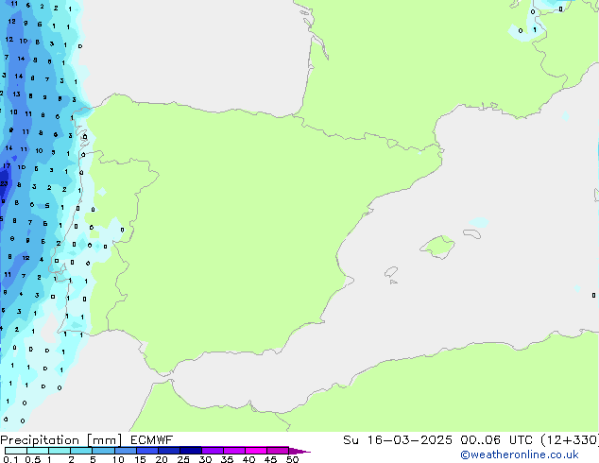Click Mallorca island on the map
Viewport: 599px width, 463px height.
point(437,247)
